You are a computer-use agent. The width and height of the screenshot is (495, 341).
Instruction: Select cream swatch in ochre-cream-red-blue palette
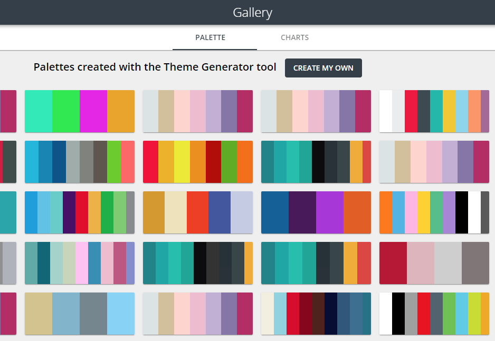[176, 212]
